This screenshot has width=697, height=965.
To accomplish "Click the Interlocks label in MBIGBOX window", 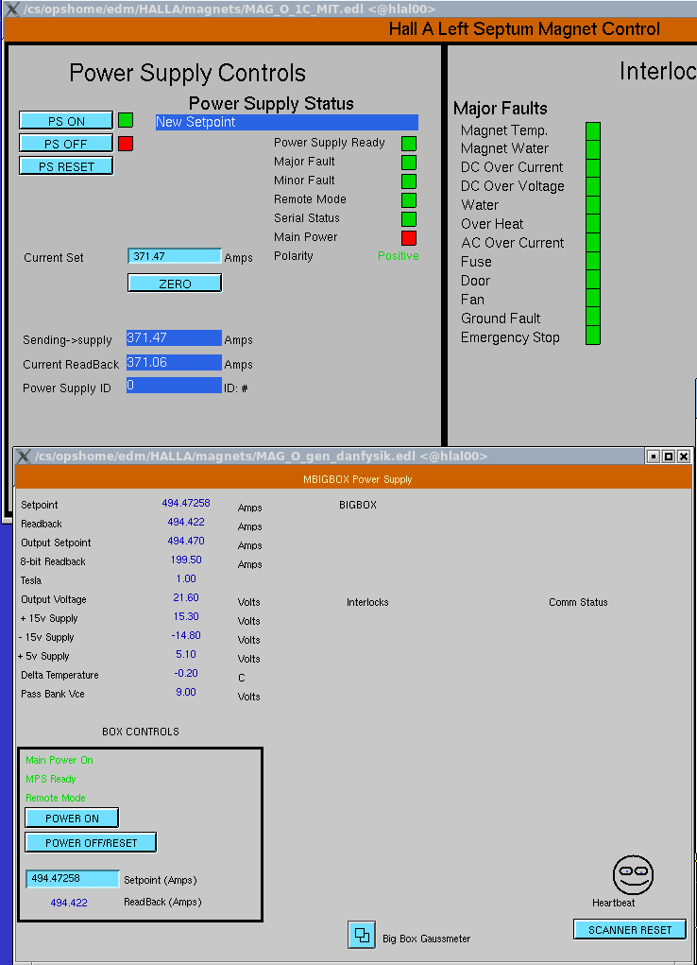I will [367, 602].
